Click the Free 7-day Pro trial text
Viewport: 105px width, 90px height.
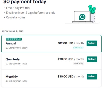18,8
